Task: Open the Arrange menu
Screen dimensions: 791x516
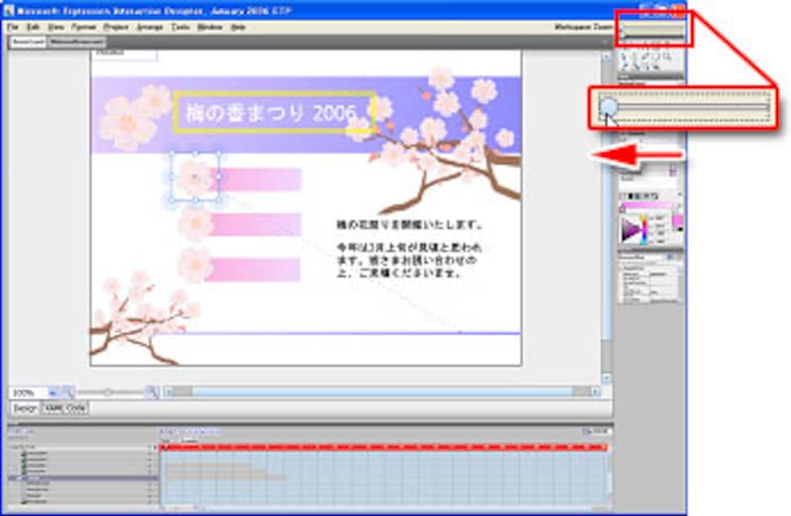Action: click(x=149, y=28)
